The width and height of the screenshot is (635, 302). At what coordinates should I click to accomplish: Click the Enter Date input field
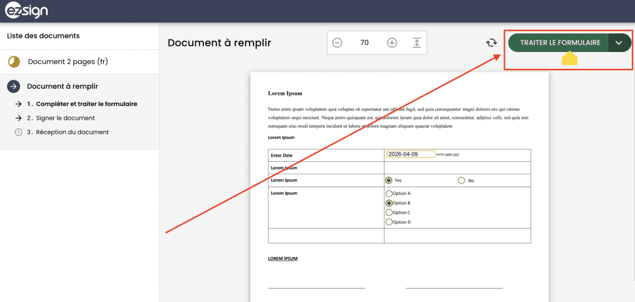click(x=411, y=154)
